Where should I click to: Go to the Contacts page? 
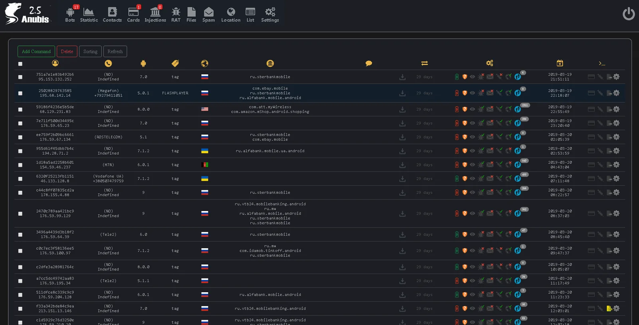(112, 15)
